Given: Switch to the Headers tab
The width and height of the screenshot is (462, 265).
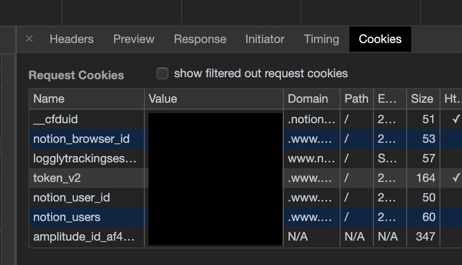Looking at the screenshot, I should [71, 39].
